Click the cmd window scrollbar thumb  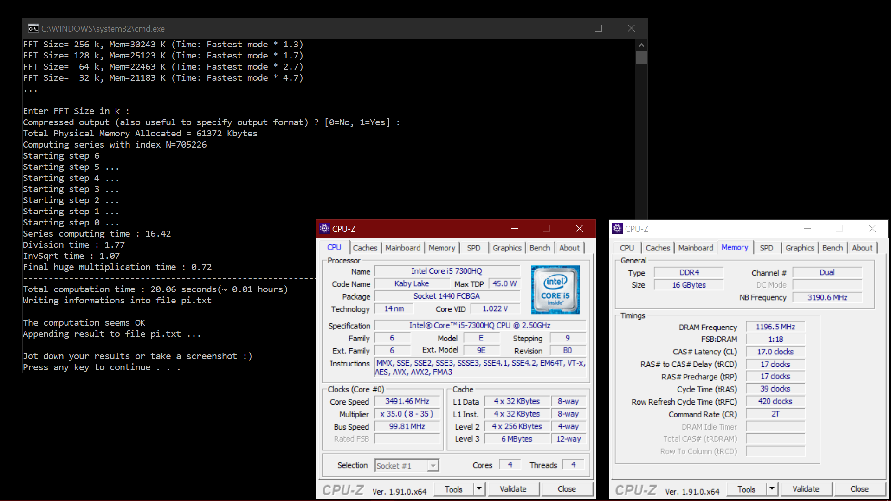641,58
